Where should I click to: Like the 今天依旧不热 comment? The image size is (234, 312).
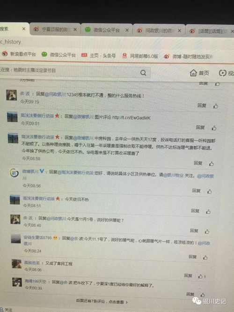point(208,212)
